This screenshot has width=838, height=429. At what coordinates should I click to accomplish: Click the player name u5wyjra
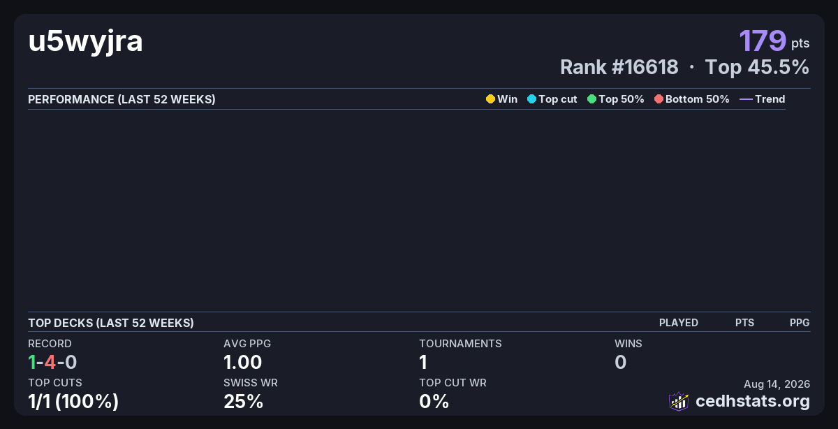[85, 42]
